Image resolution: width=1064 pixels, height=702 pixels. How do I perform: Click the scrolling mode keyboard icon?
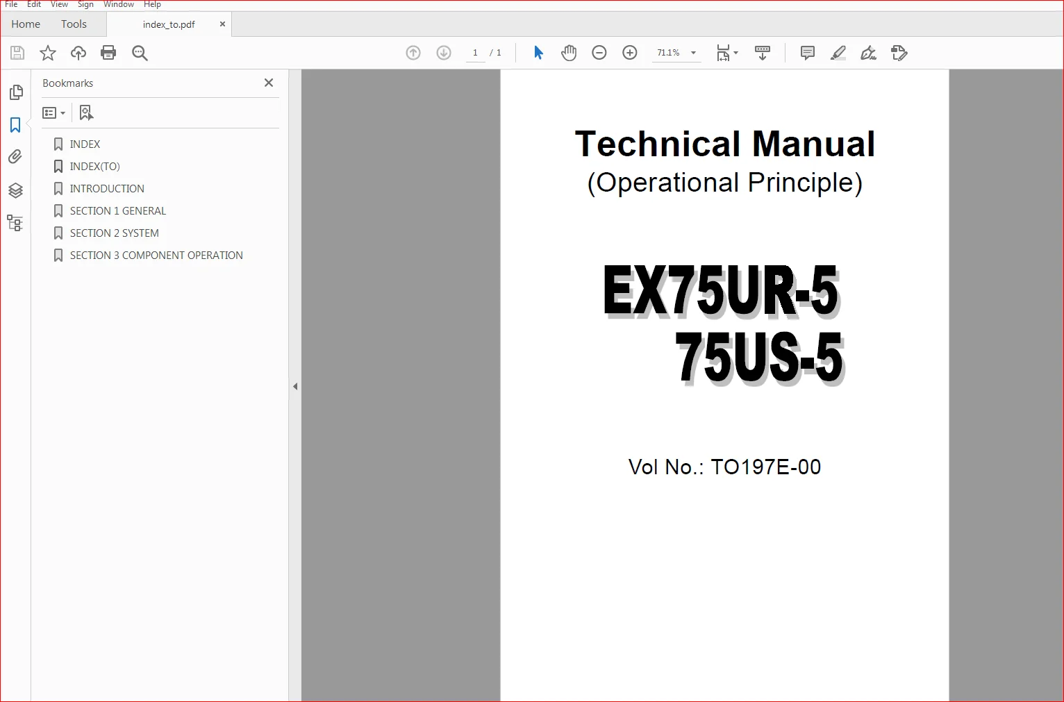(763, 53)
